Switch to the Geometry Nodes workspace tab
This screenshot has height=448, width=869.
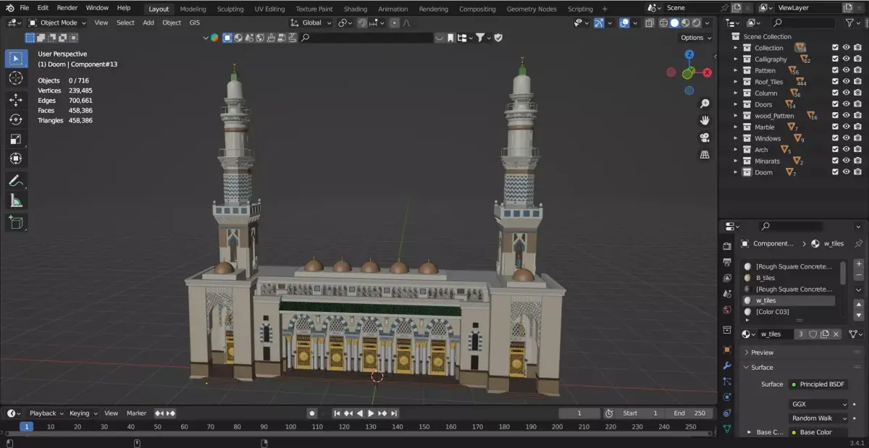(532, 9)
